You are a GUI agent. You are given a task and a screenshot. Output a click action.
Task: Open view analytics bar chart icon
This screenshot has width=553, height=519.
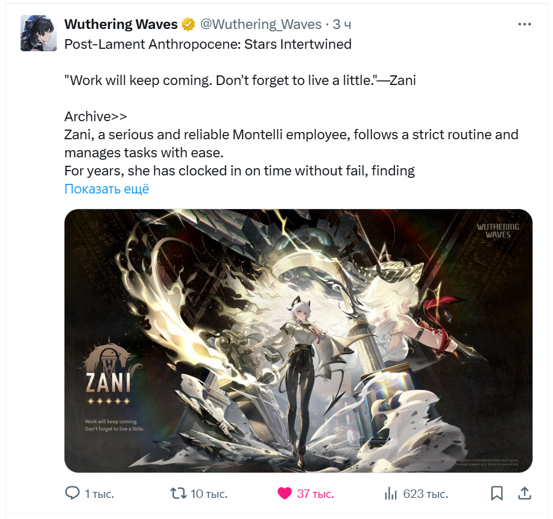pyautogui.click(x=391, y=493)
